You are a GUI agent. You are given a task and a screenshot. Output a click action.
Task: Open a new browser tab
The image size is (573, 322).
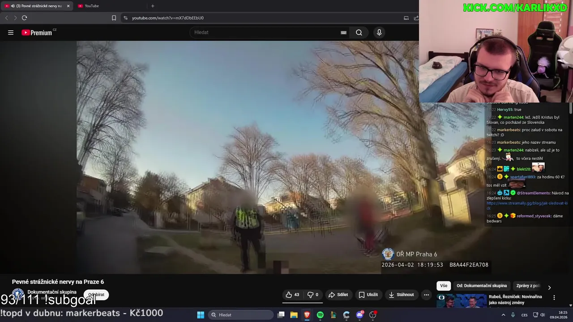(x=153, y=6)
